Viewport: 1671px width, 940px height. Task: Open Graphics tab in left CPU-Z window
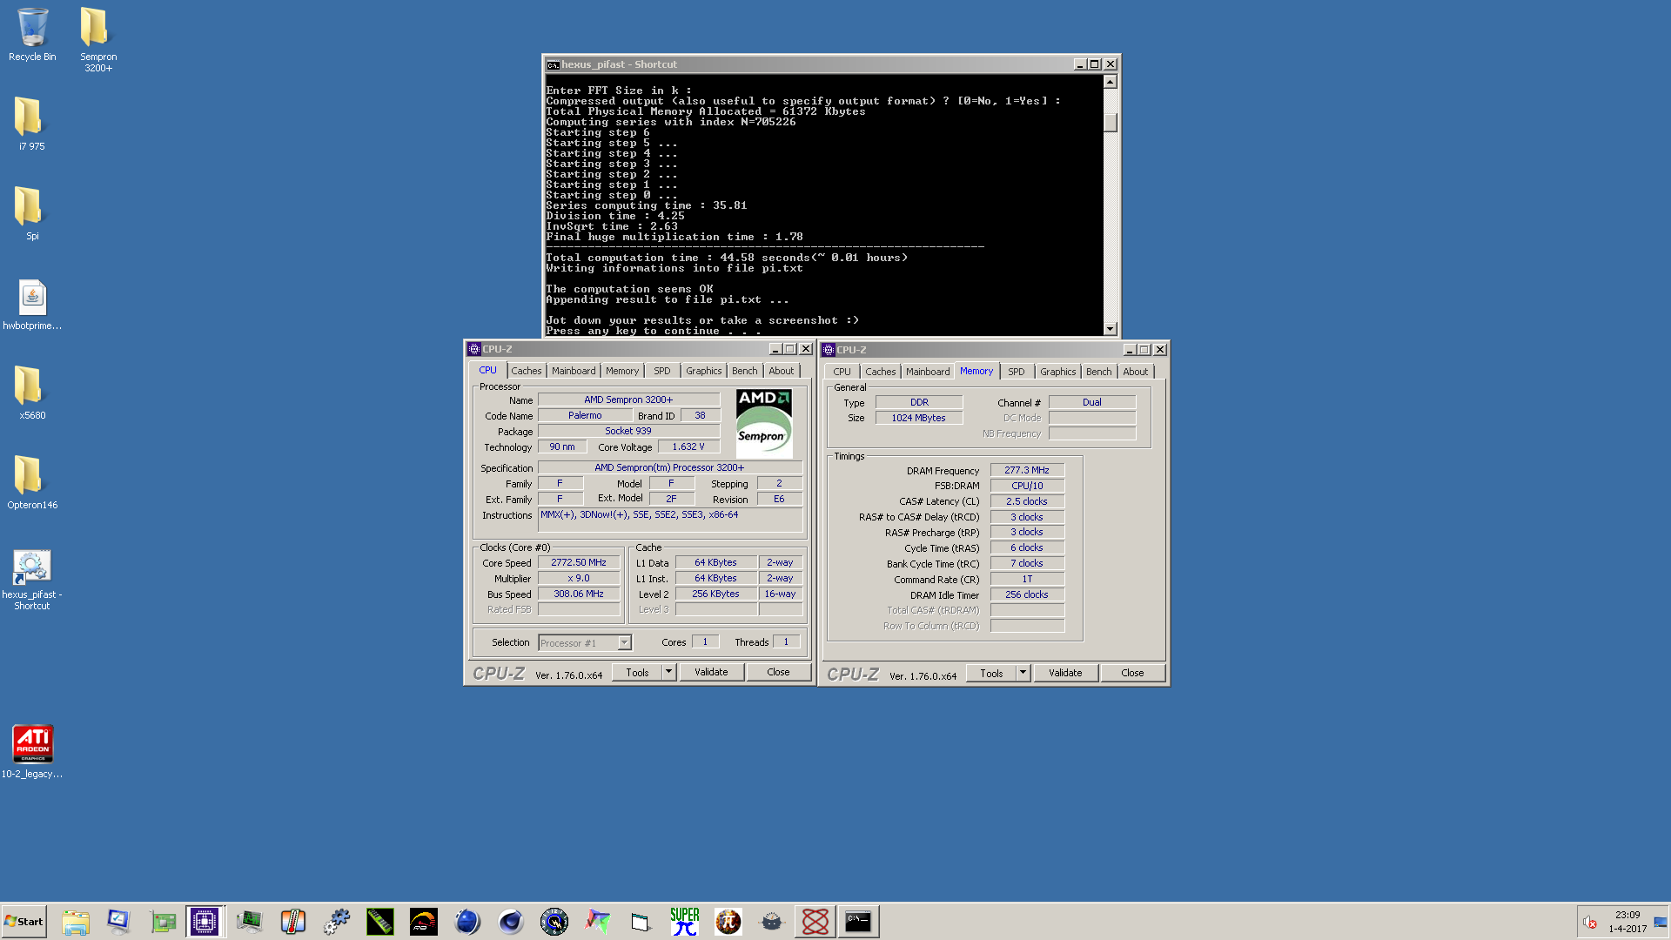coord(703,371)
